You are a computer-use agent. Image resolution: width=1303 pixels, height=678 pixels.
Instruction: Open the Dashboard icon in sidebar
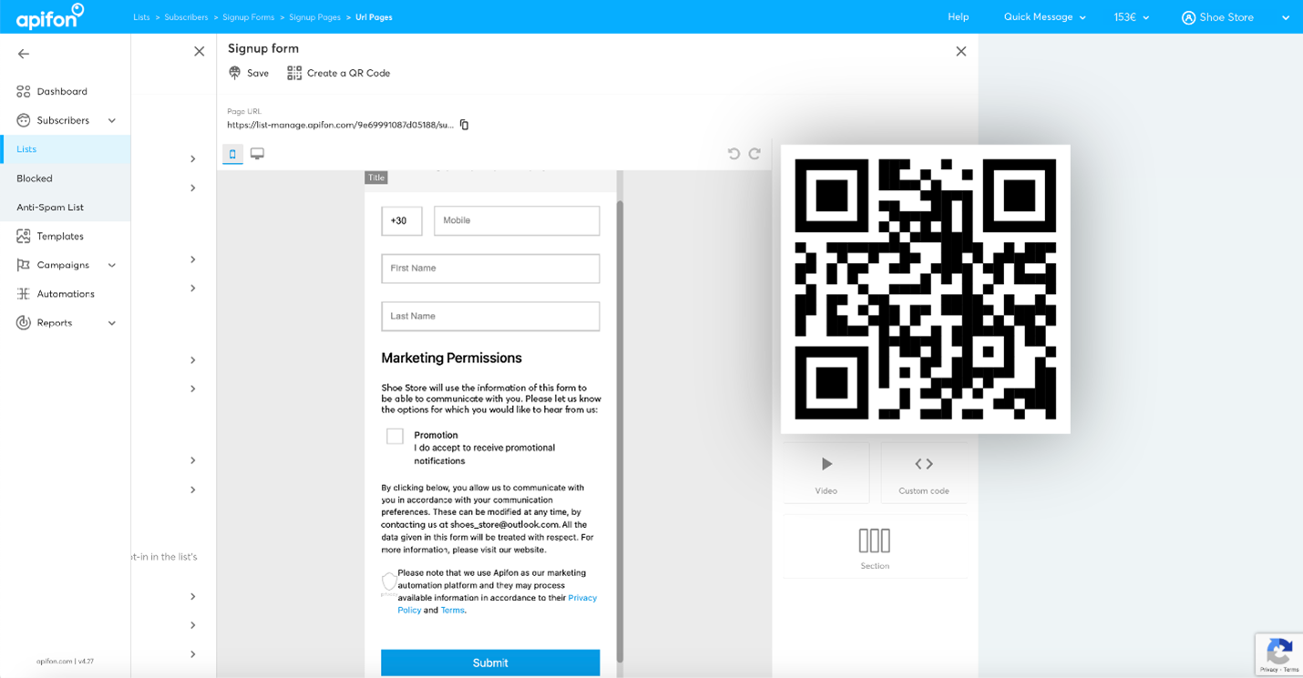pos(24,91)
